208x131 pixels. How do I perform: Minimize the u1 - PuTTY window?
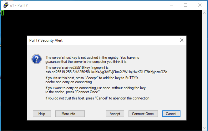(x=171, y=5)
